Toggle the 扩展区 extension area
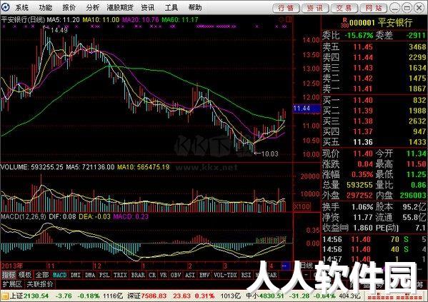Image resolution: width=428 pixels, height=302 pixels. pos(12,284)
